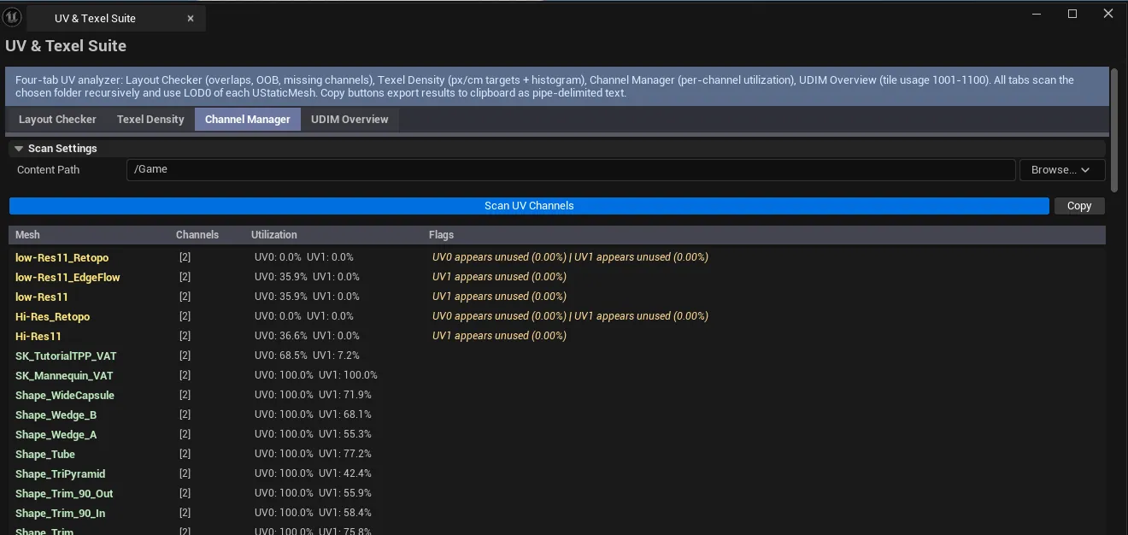The image size is (1128, 535).
Task: Select the Shape_Tube mesh row
Action: point(557,454)
